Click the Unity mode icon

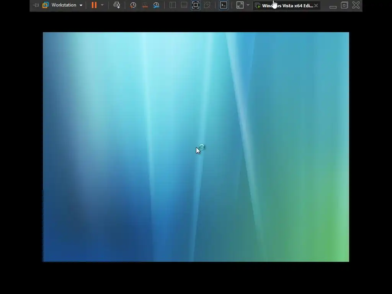(207, 5)
